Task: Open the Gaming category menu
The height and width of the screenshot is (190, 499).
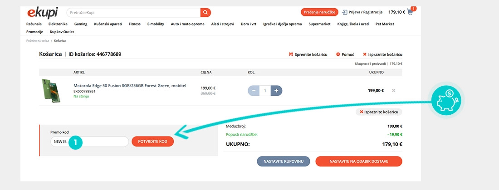Action: [81, 24]
